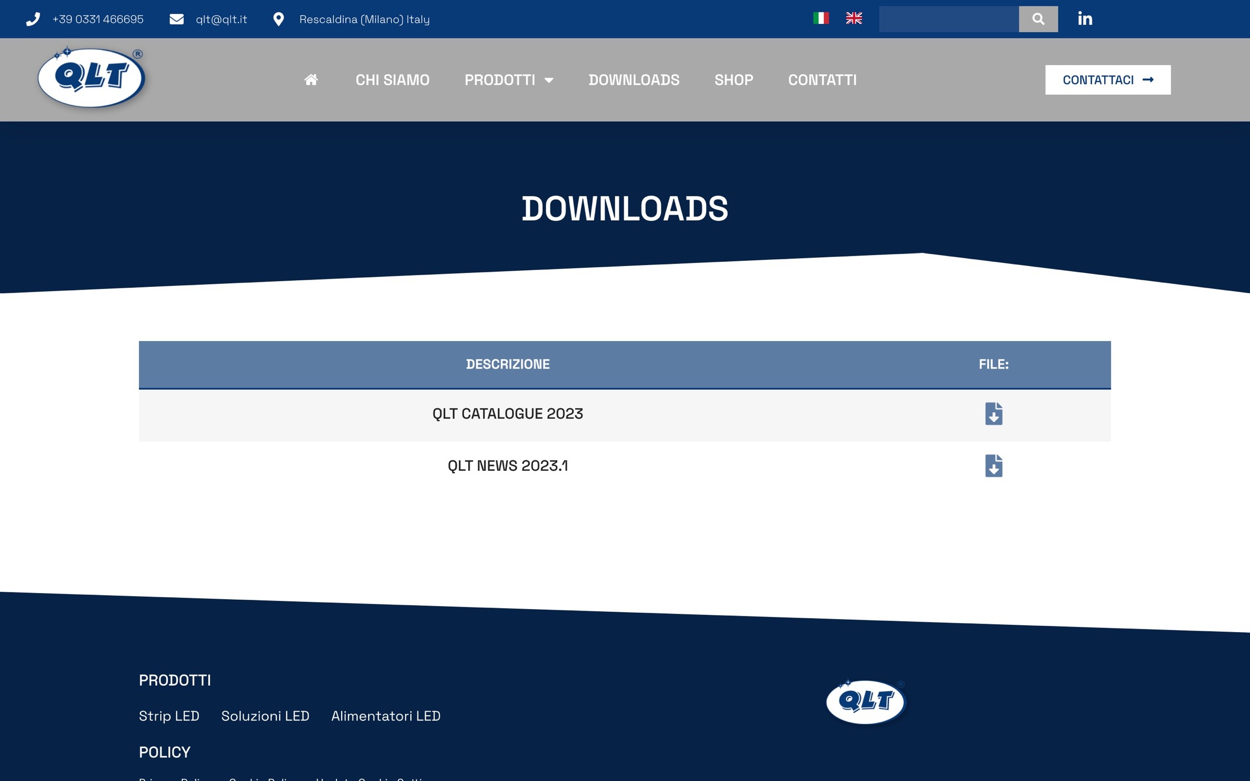Open the Strip LED footer link
This screenshot has width=1250, height=781.
click(169, 716)
